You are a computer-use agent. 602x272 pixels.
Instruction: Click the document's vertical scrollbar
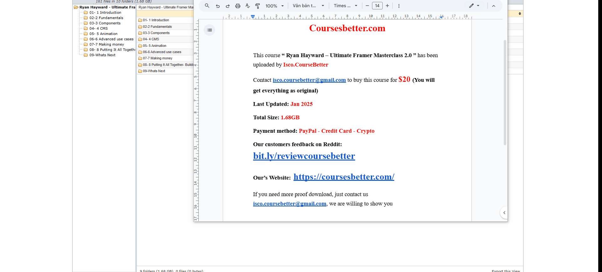click(x=505, y=92)
